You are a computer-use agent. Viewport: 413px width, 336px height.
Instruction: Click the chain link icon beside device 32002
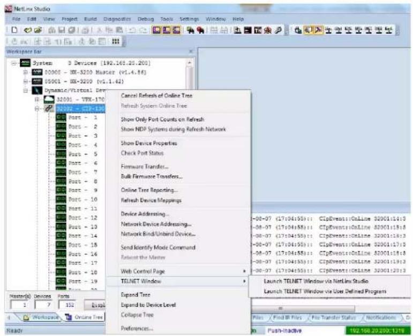point(49,108)
